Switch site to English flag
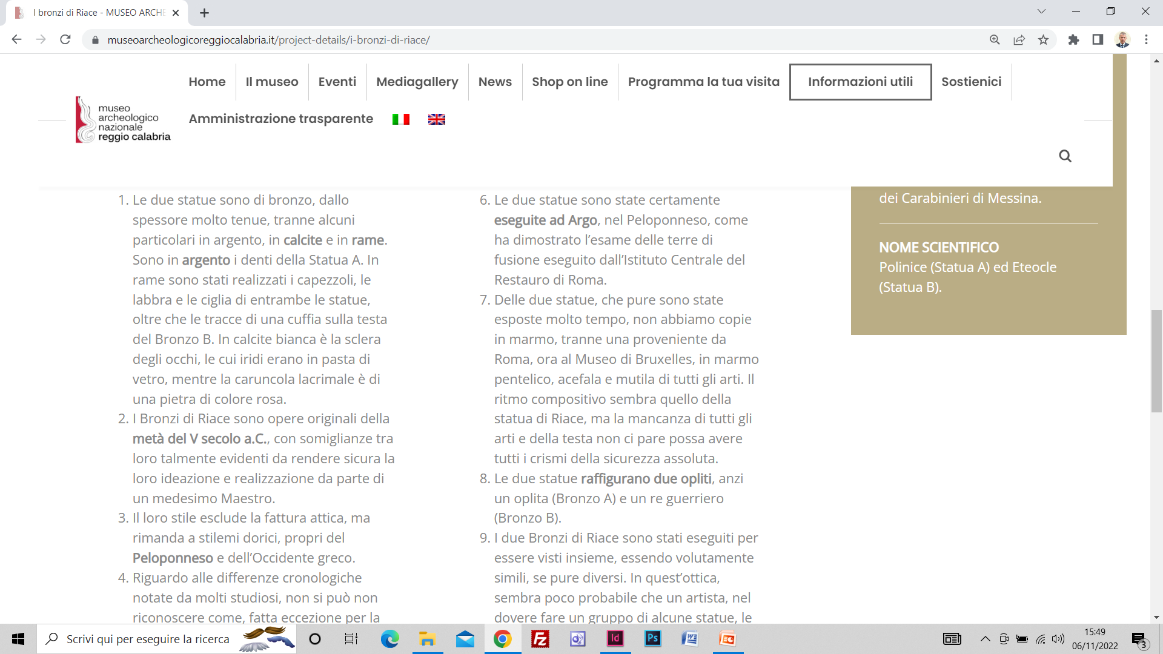Image resolution: width=1163 pixels, height=654 pixels. pyautogui.click(x=436, y=119)
